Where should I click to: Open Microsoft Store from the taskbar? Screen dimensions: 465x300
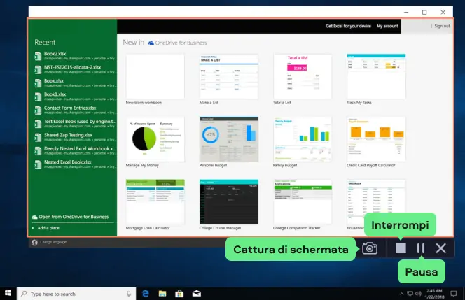point(179,294)
